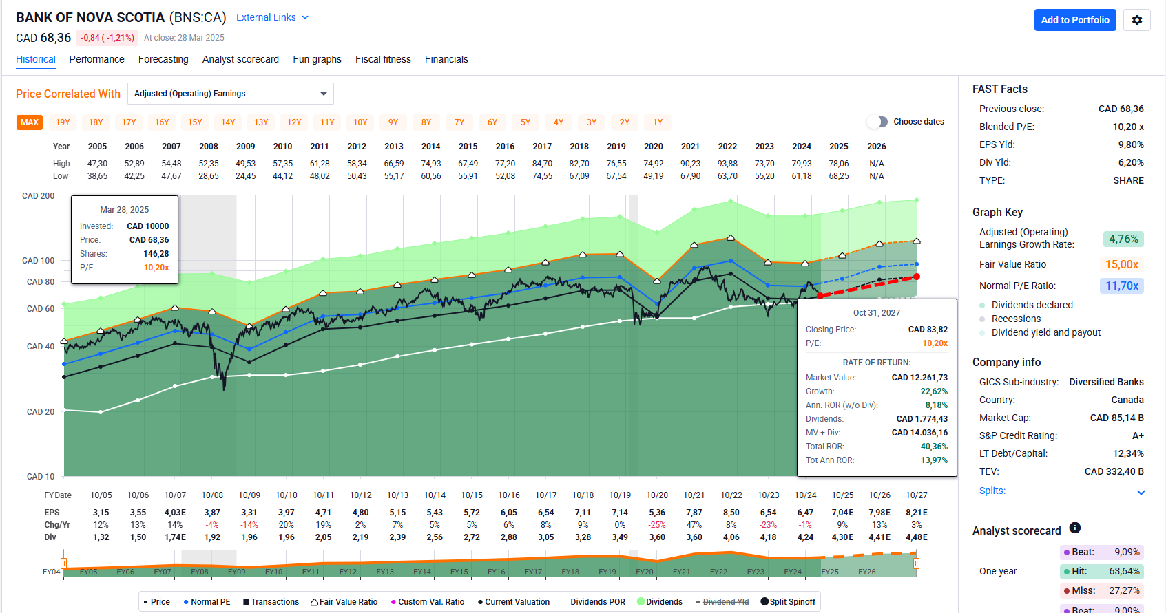Image resolution: width=1166 pixels, height=613 pixels.
Task: Open the settings gear menu
Action: pos(1136,20)
